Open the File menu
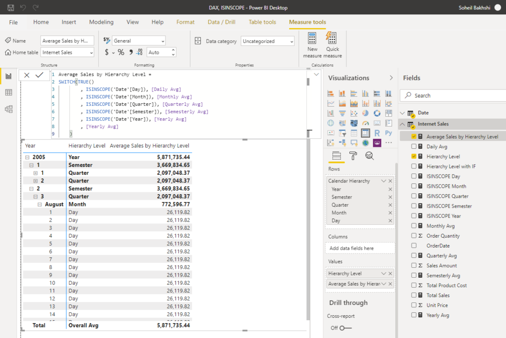 point(13,22)
